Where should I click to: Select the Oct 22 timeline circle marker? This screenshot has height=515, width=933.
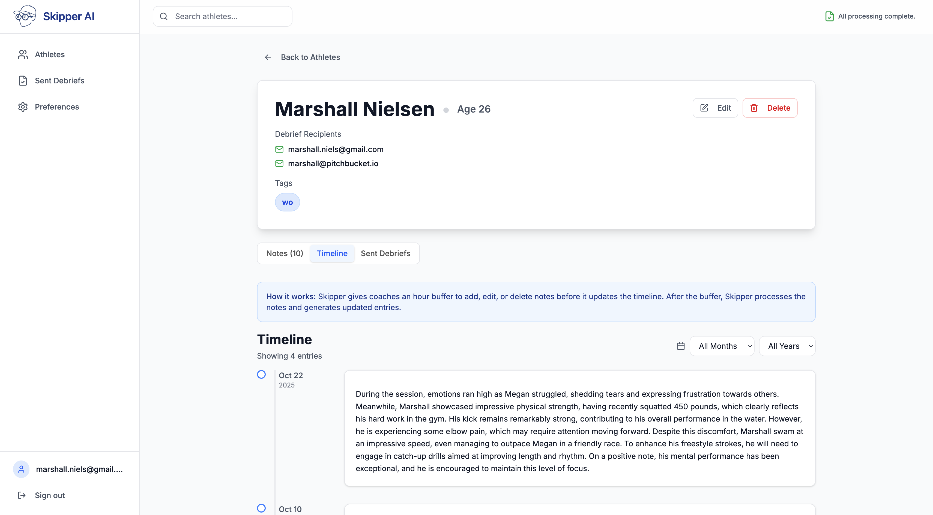pos(262,374)
